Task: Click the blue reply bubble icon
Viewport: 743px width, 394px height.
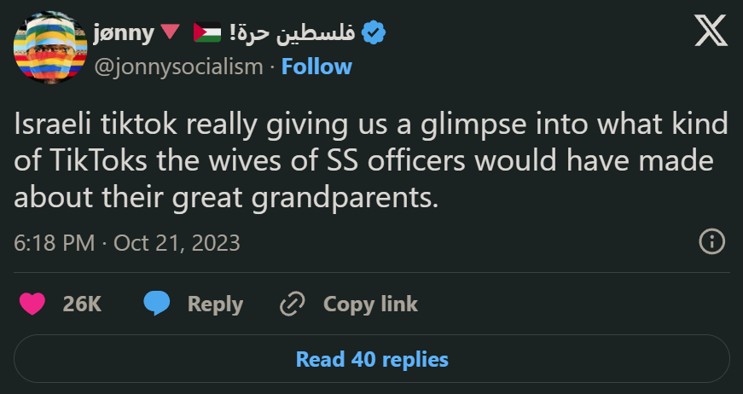Action: coord(155,304)
